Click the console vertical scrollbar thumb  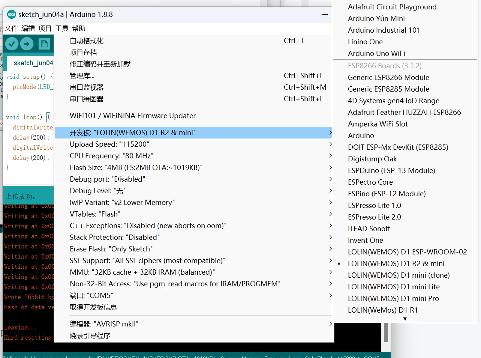point(386,332)
